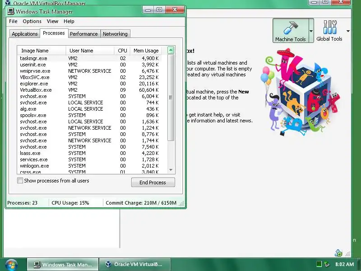Expand the Global Tools dropdown arrow
This screenshot has width=361, height=271.
point(348,31)
